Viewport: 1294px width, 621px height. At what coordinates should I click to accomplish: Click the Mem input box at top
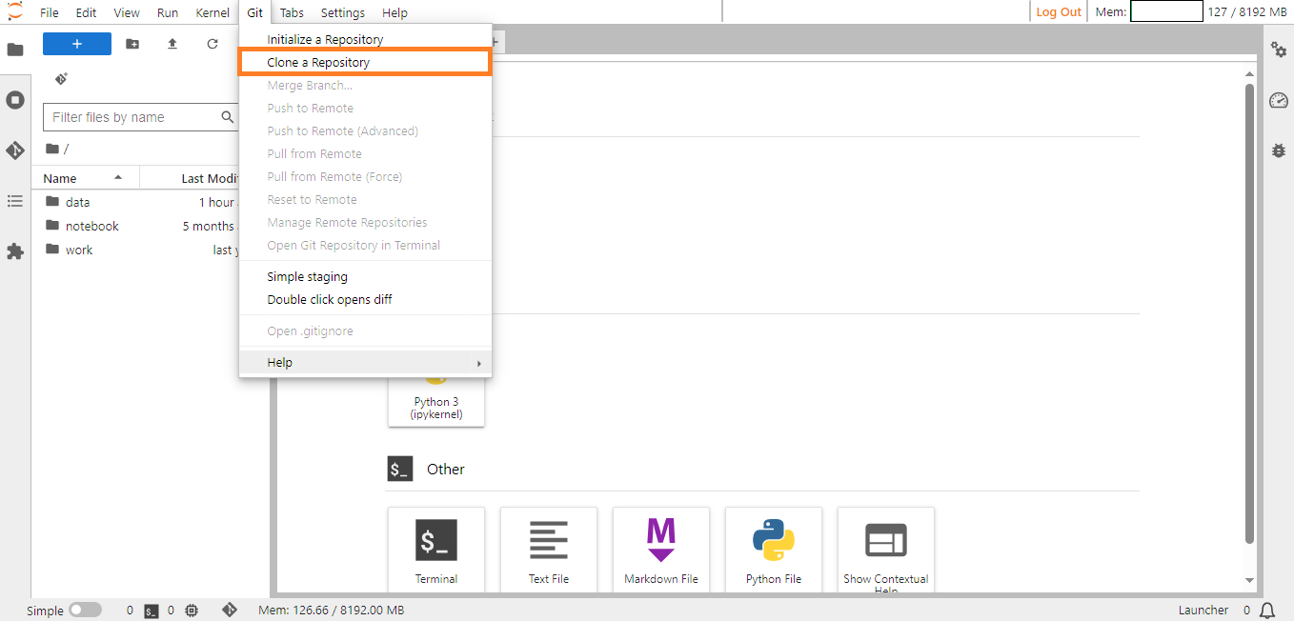1166,11
